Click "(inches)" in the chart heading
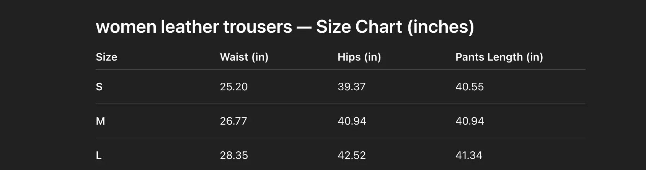The width and height of the screenshot is (646, 170). click(x=440, y=27)
